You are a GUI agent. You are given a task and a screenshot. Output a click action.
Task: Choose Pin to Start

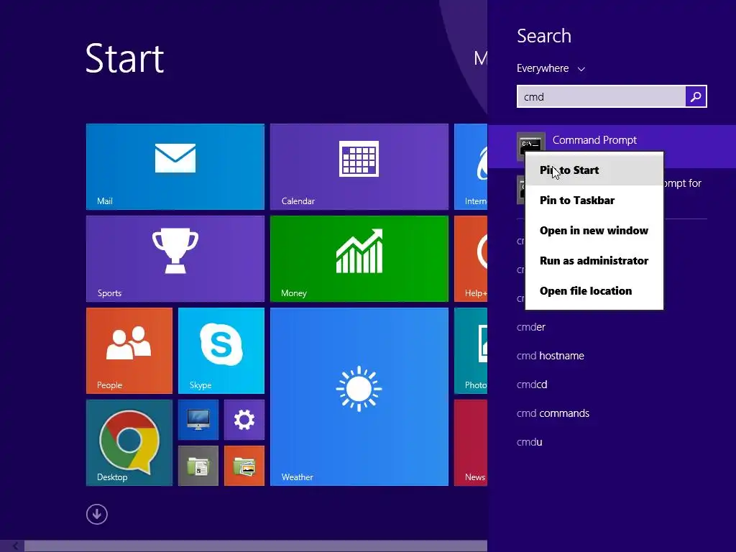[x=594, y=170]
